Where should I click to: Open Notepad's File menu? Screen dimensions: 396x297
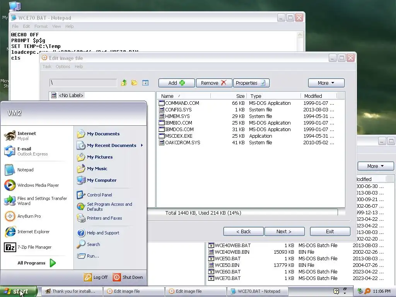15,26
